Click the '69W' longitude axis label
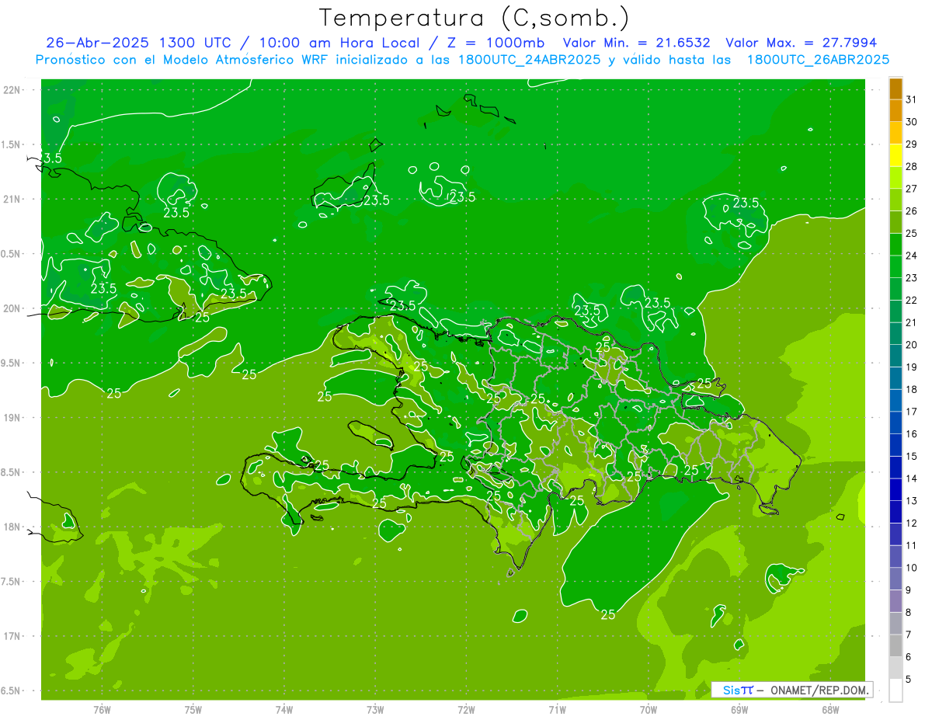 (x=739, y=710)
